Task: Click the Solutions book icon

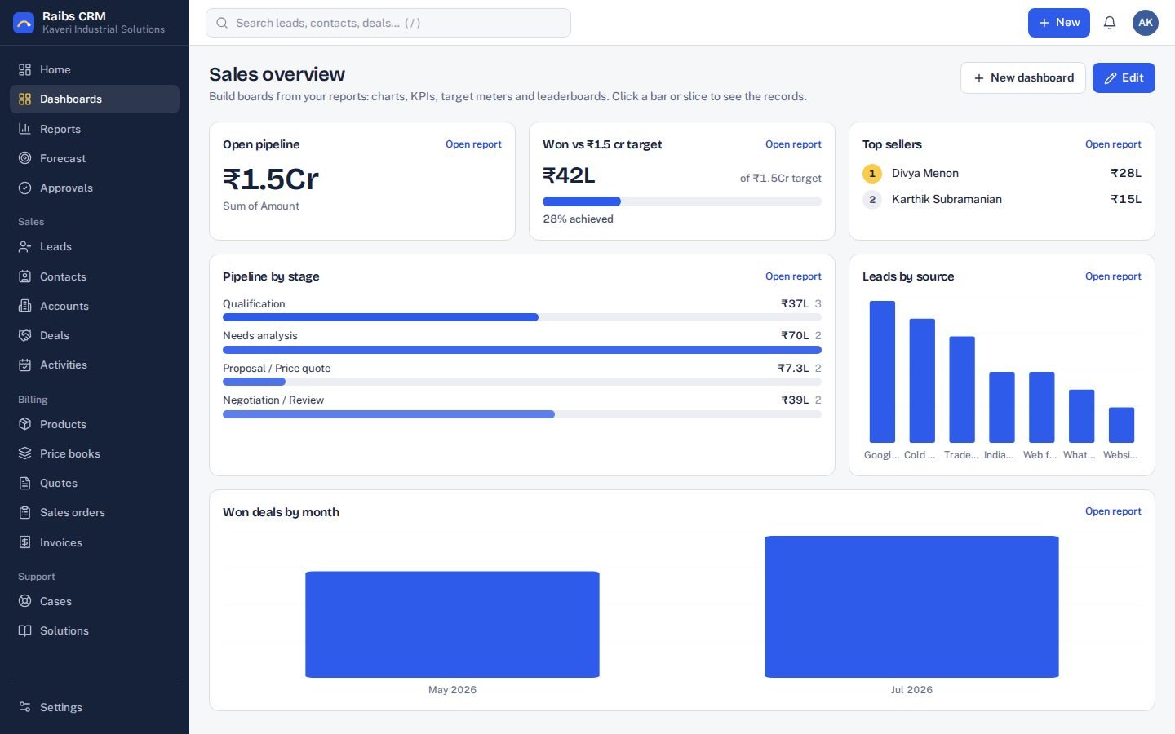Action: 25,630
